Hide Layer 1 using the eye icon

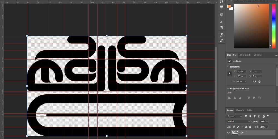pyautogui.click(x=229, y=133)
